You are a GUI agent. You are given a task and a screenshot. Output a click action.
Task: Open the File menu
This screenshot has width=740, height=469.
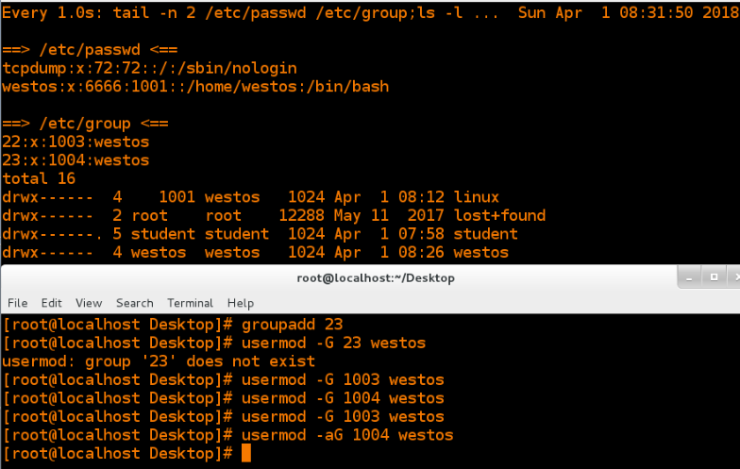[17, 303]
